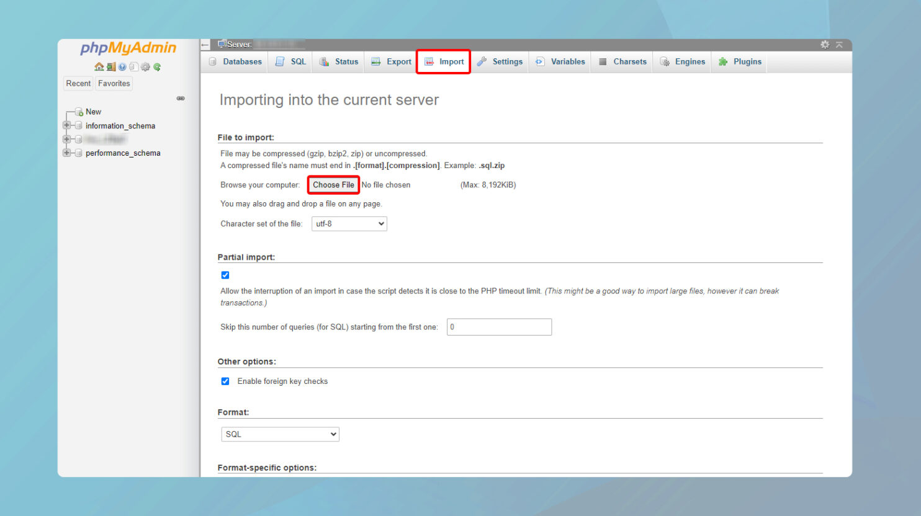Collapse the top menu using the chevron icon

[x=840, y=44]
